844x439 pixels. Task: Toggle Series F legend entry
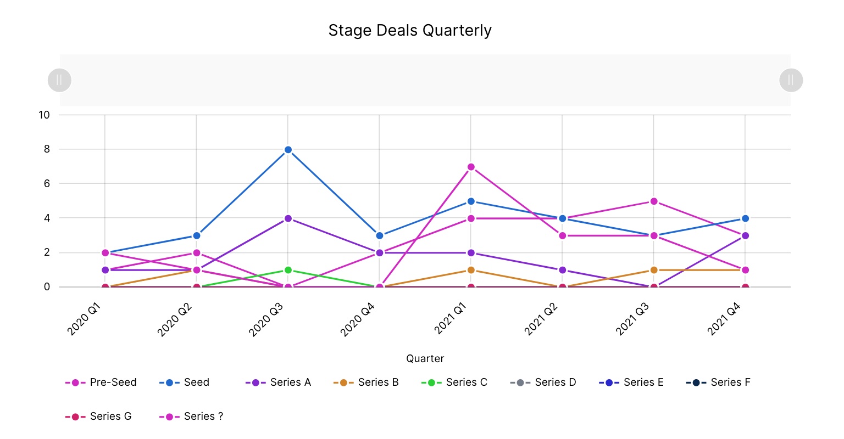pos(718,382)
